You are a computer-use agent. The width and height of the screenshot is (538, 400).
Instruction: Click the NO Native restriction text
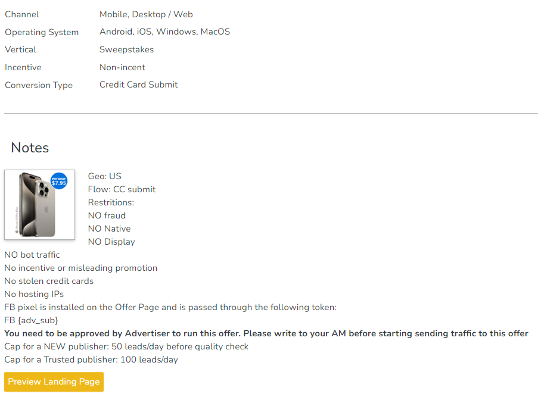click(x=110, y=229)
